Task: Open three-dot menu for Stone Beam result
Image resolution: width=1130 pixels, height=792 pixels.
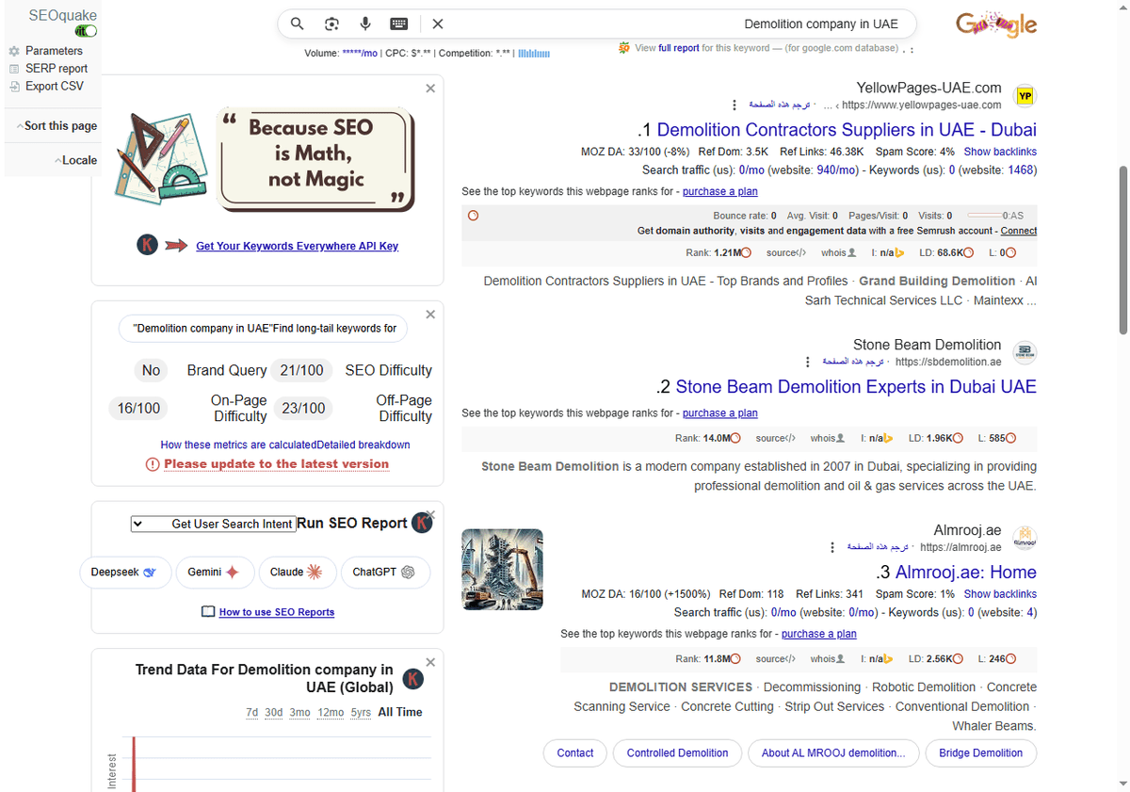Action: (807, 363)
